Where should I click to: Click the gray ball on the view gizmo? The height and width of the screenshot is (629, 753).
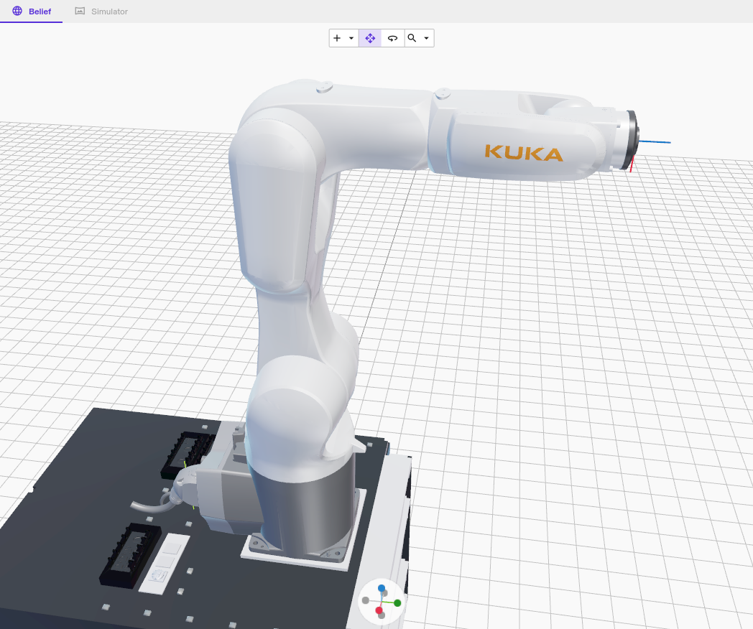pyautogui.click(x=365, y=601)
